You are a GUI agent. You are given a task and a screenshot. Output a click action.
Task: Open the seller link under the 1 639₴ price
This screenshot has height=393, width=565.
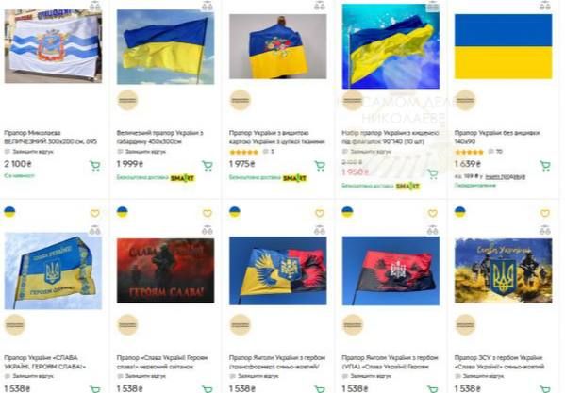[x=506, y=176]
